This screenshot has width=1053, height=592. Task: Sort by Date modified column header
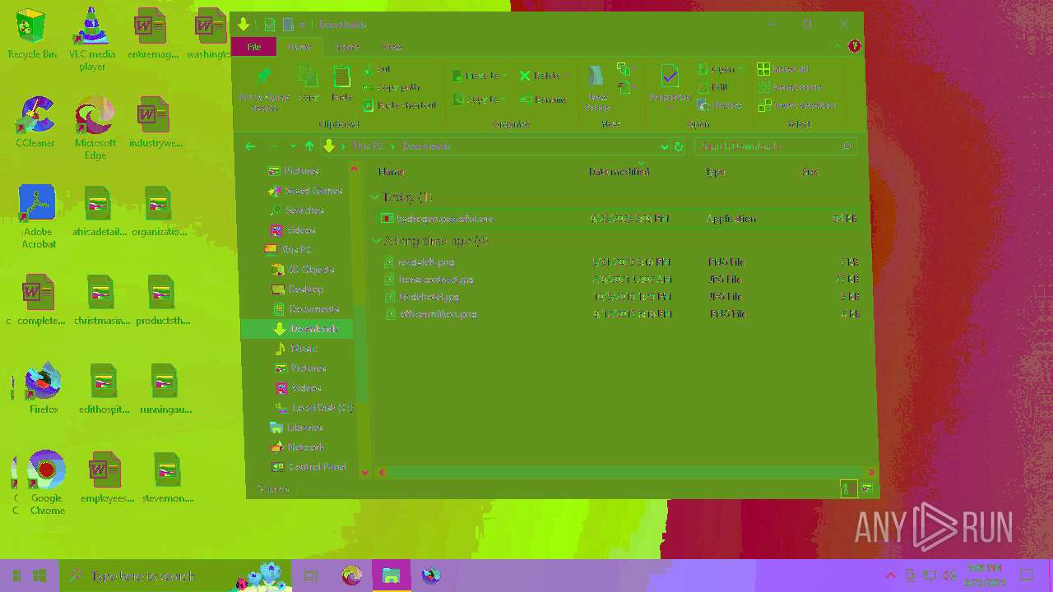point(619,172)
